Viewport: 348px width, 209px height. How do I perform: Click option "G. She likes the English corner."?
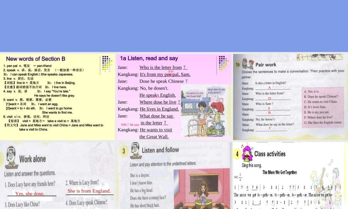coord(323,122)
